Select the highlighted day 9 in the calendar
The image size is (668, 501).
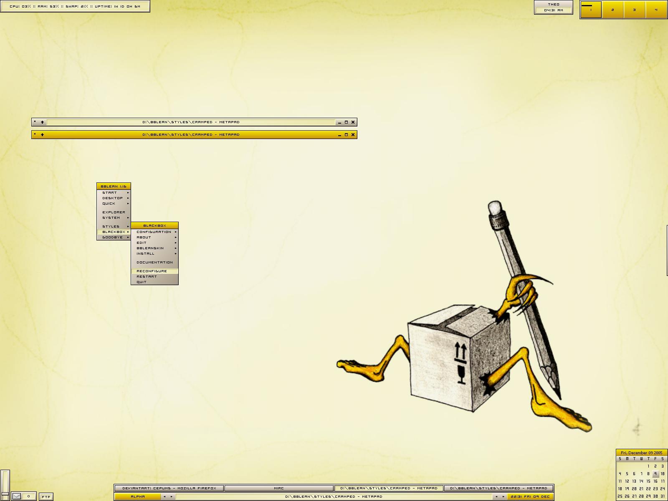(655, 474)
